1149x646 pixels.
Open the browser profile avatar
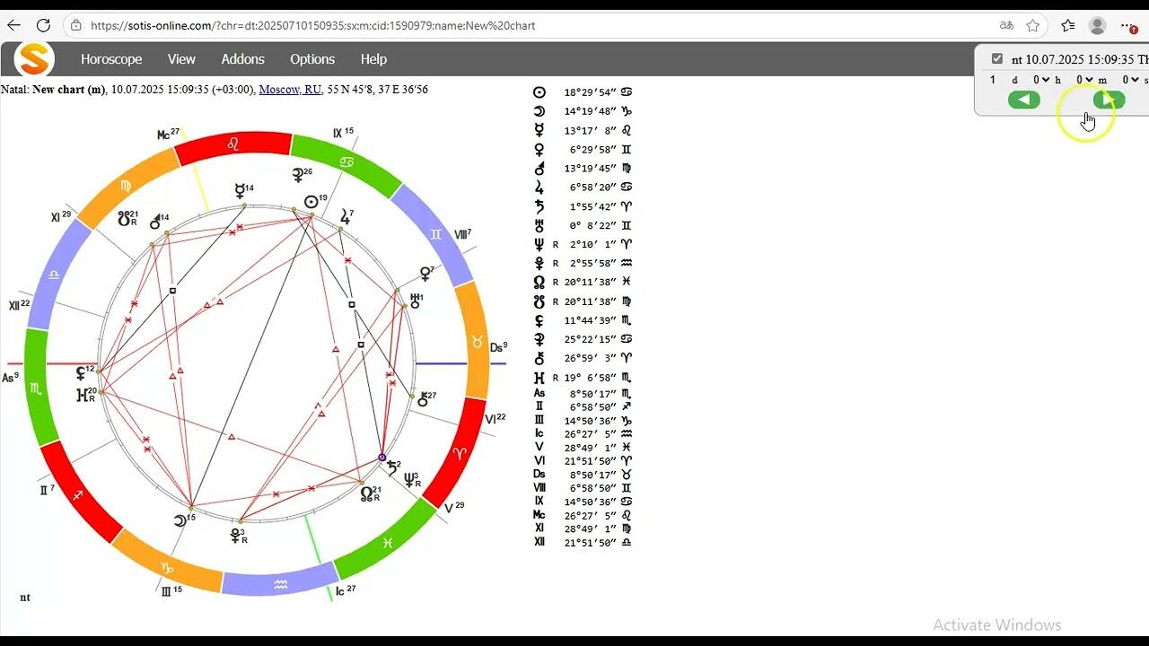1097,25
